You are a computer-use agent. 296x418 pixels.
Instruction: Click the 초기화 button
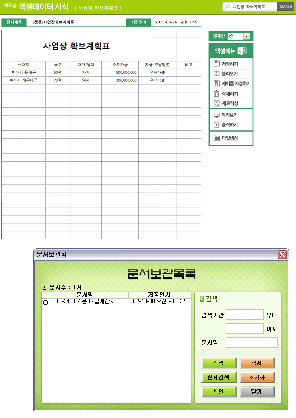click(257, 378)
